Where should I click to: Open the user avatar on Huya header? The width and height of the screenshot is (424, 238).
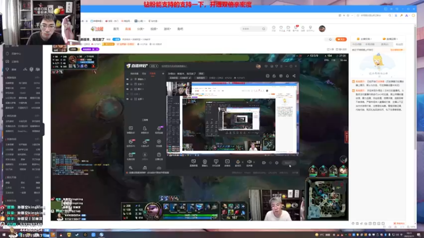322,29
